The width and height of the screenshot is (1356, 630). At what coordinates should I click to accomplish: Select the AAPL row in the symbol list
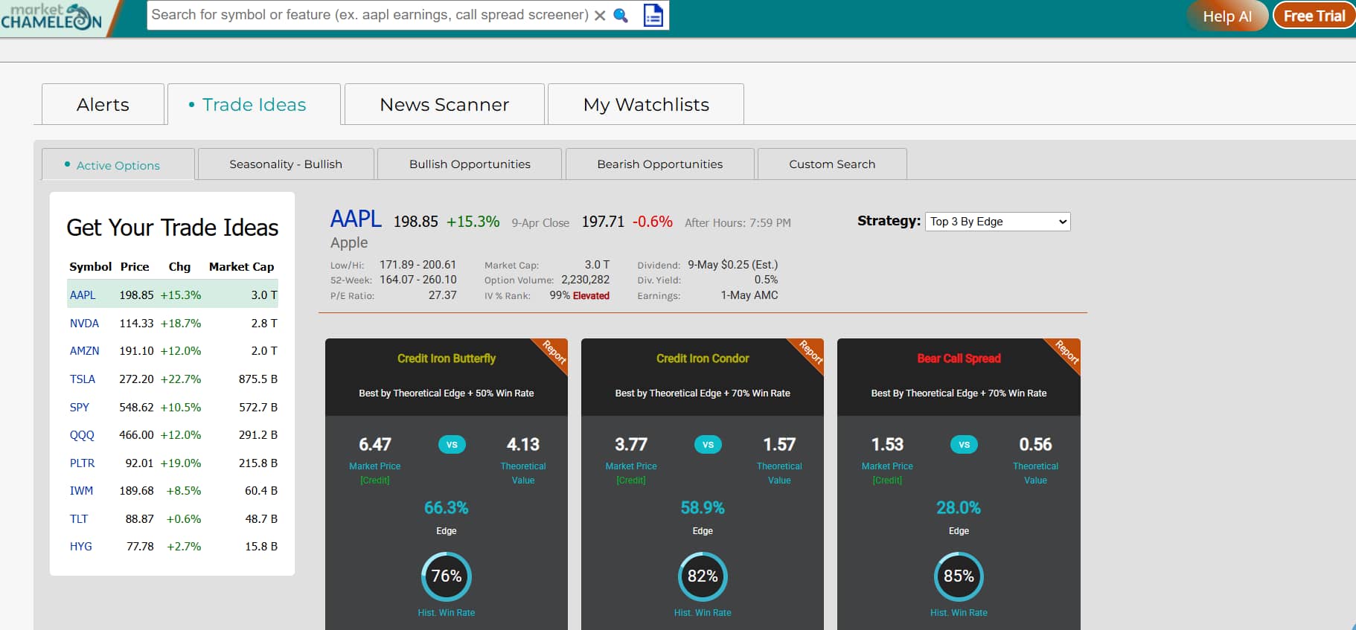(173, 295)
